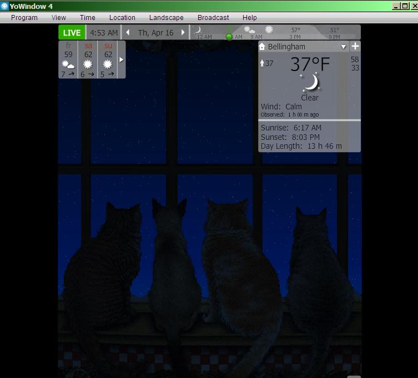
Task: Click the 9 PM mark on timeline
Action: [x=334, y=37]
